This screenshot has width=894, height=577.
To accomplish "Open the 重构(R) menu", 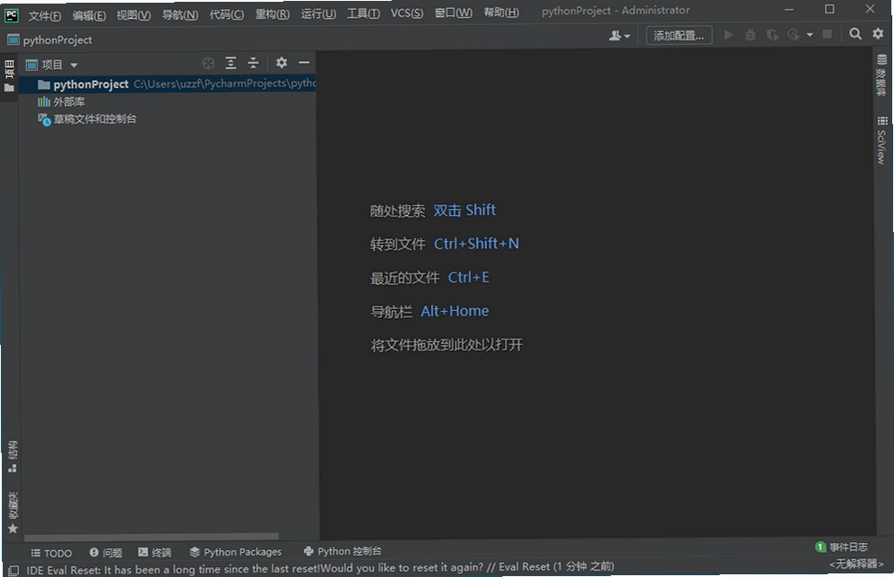I will pos(272,14).
